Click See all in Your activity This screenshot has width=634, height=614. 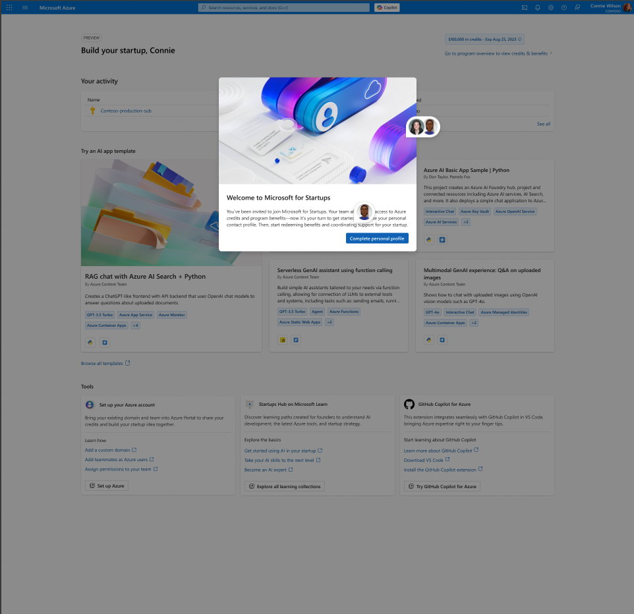(x=544, y=124)
